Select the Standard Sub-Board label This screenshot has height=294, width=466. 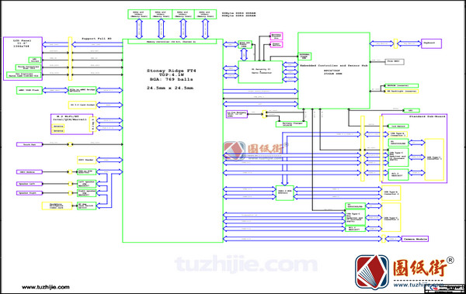click(427, 116)
